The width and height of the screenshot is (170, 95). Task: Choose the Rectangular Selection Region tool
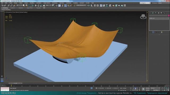[29, 6]
